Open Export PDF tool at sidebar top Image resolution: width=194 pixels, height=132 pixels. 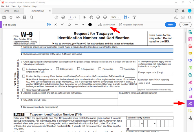pyautogui.click(x=190, y=32)
